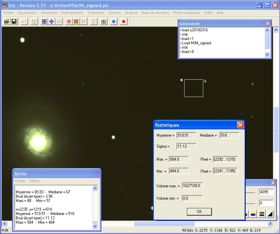
Task: Click the yellow and blue palette button
Action: coord(253,214)
